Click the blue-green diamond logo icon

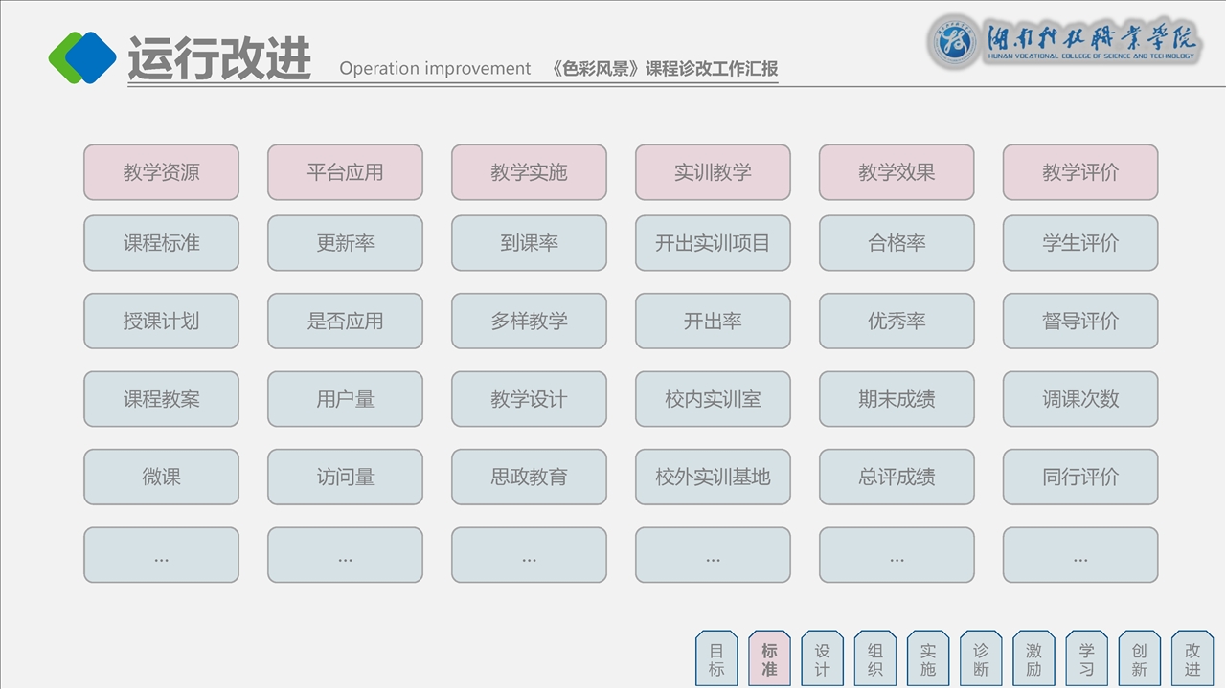click(82, 57)
